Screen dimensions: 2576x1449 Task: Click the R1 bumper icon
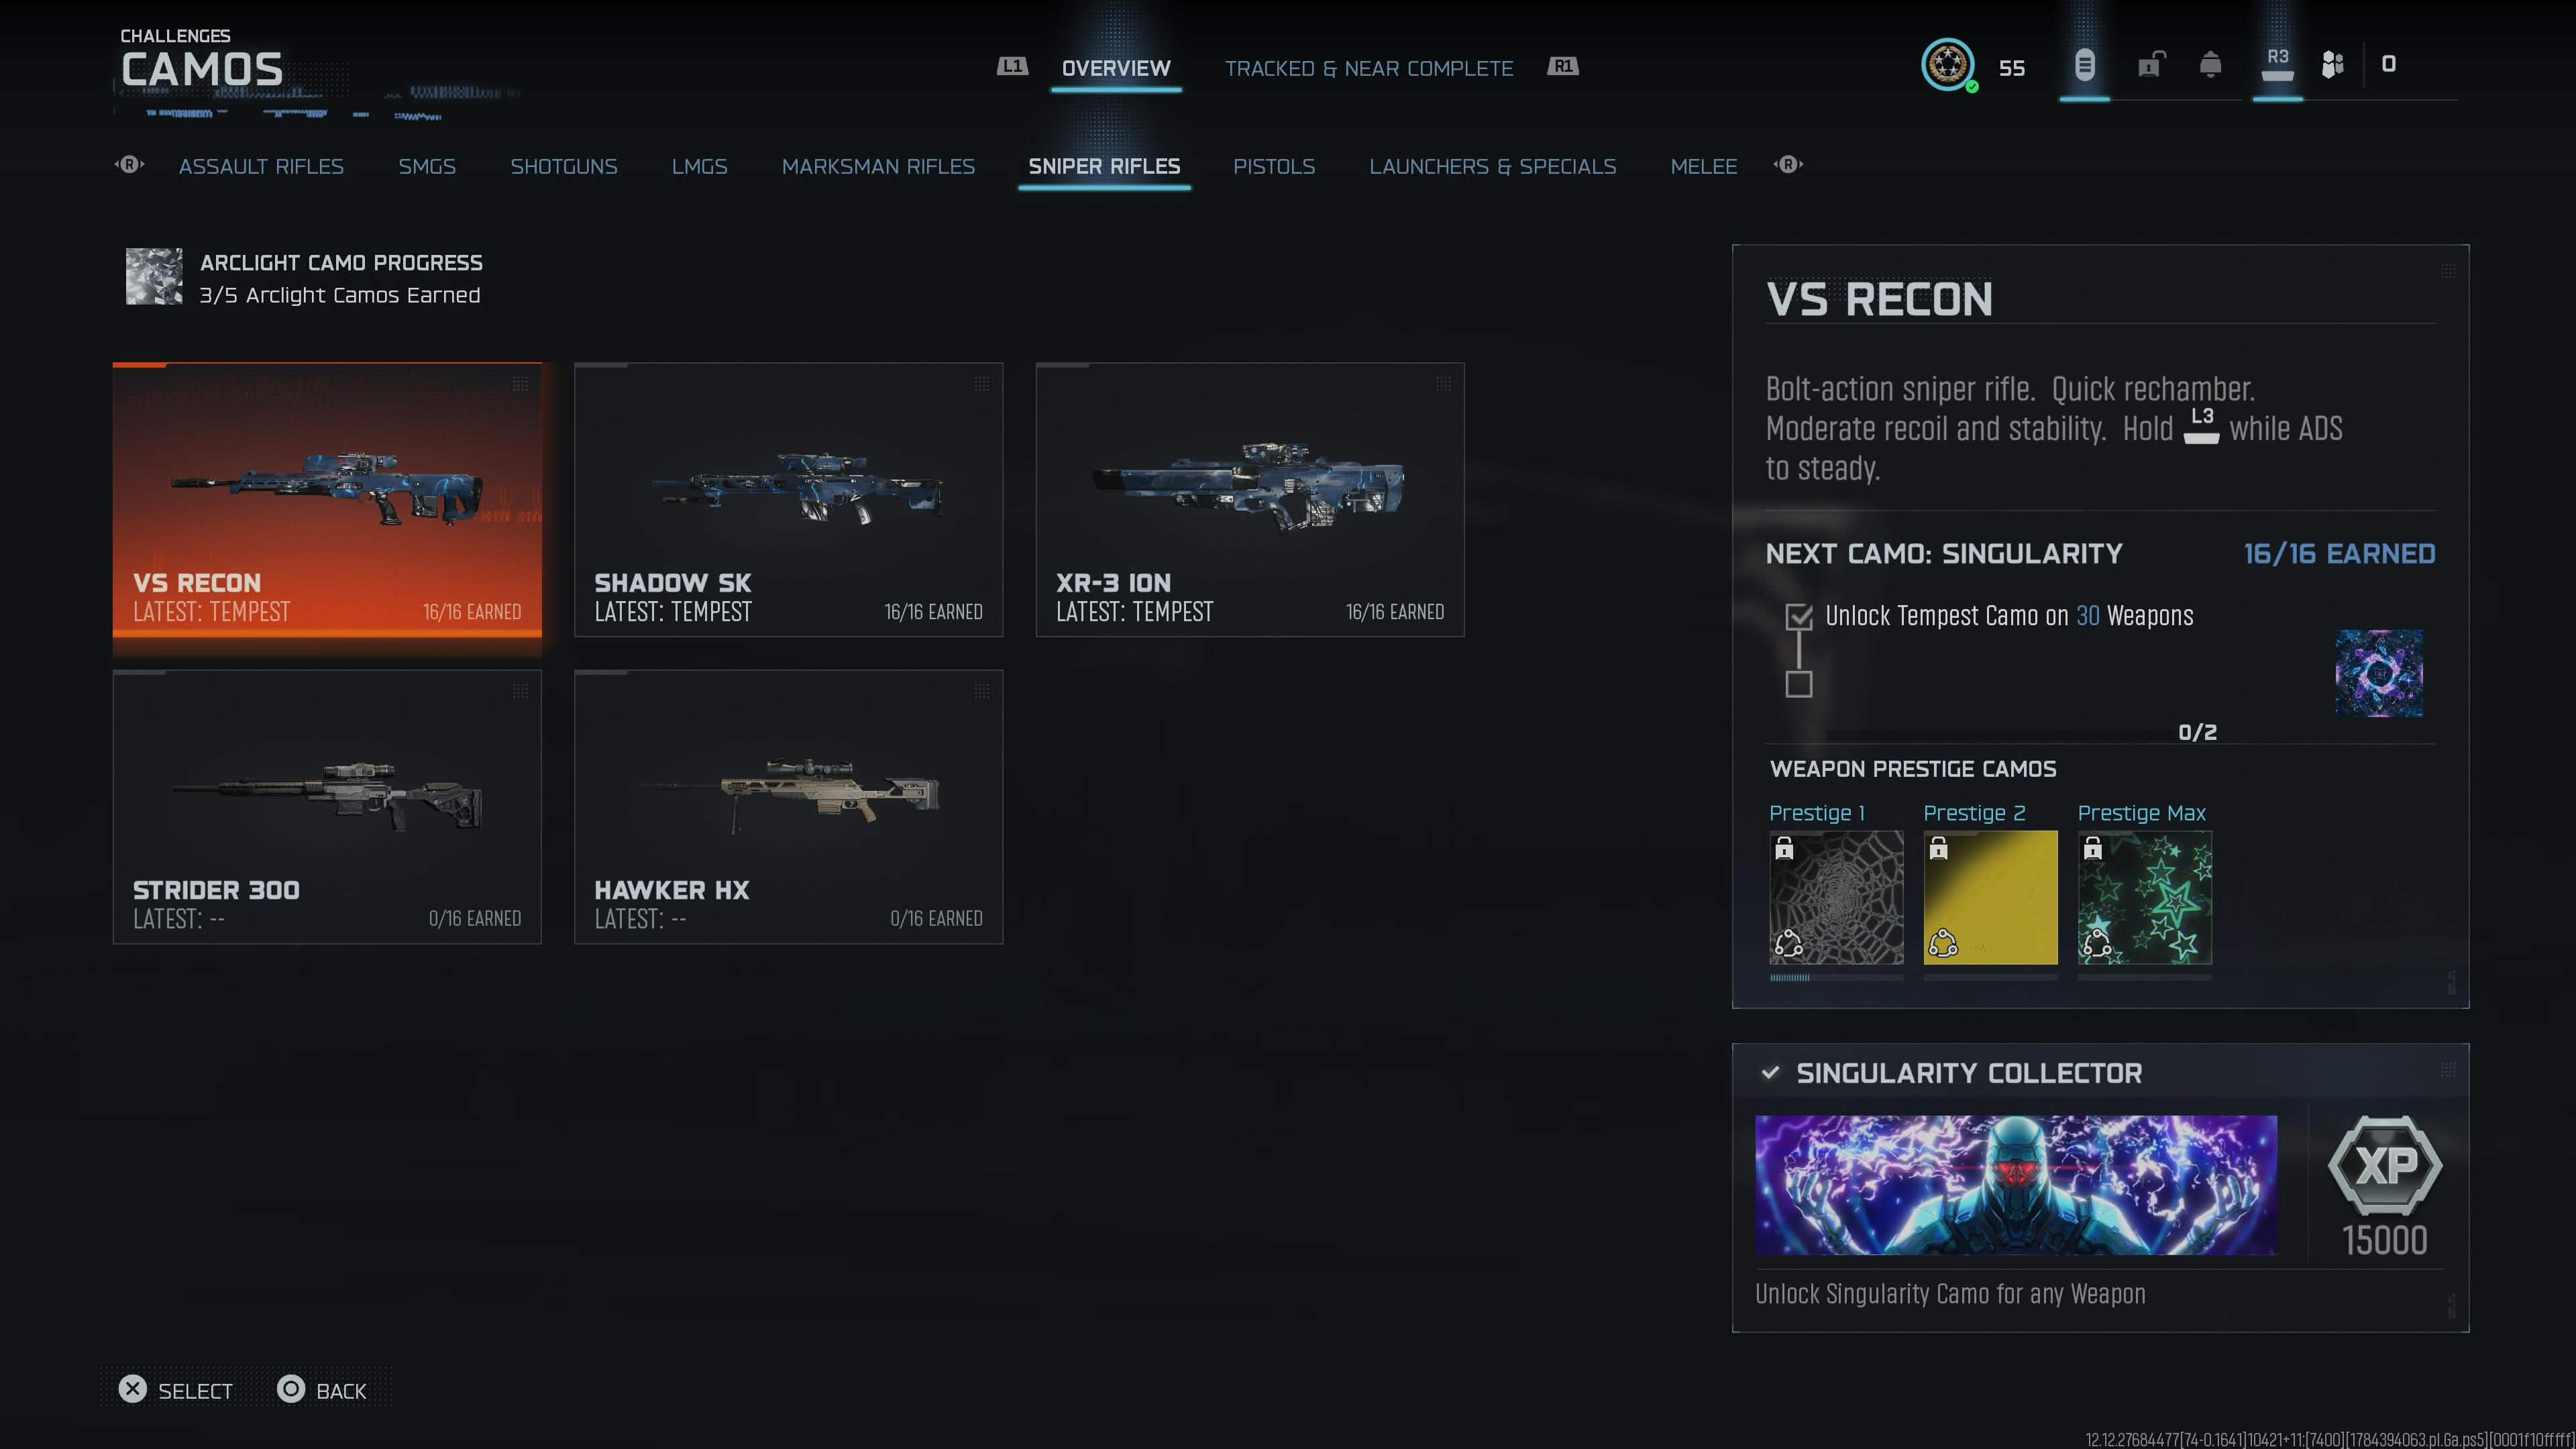point(1562,66)
